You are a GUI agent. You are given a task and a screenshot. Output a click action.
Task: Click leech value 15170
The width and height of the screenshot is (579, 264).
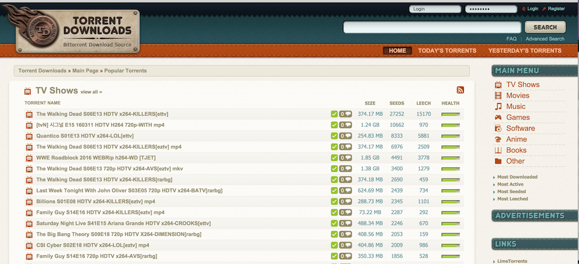coord(424,114)
